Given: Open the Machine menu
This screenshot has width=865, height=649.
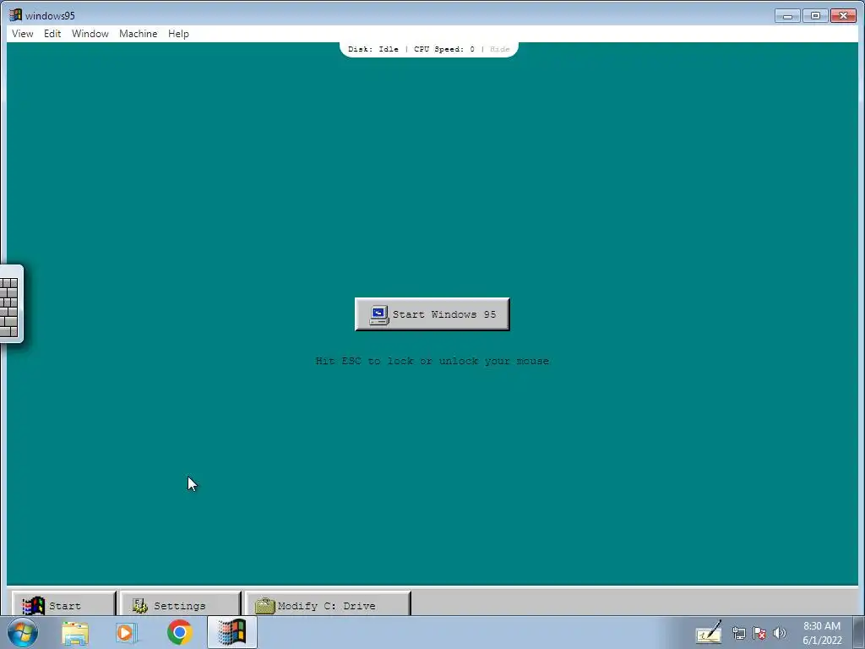Looking at the screenshot, I should [x=138, y=34].
